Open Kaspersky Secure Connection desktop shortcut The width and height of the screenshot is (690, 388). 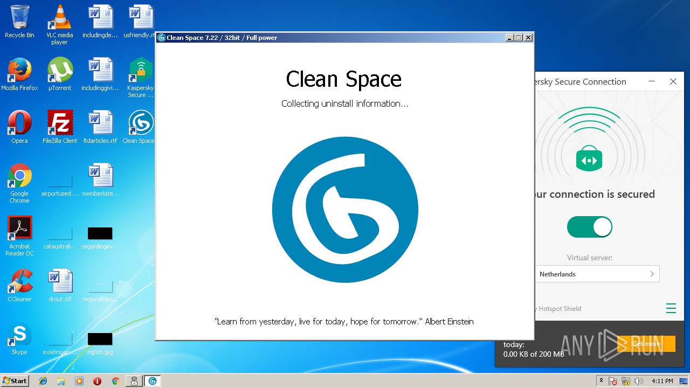pos(140,78)
